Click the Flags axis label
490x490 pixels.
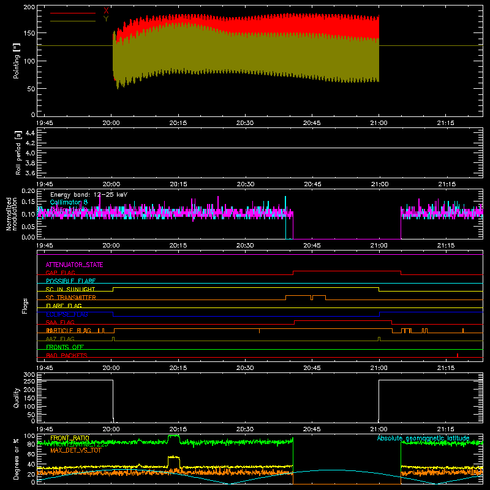pyautogui.click(x=24, y=306)
